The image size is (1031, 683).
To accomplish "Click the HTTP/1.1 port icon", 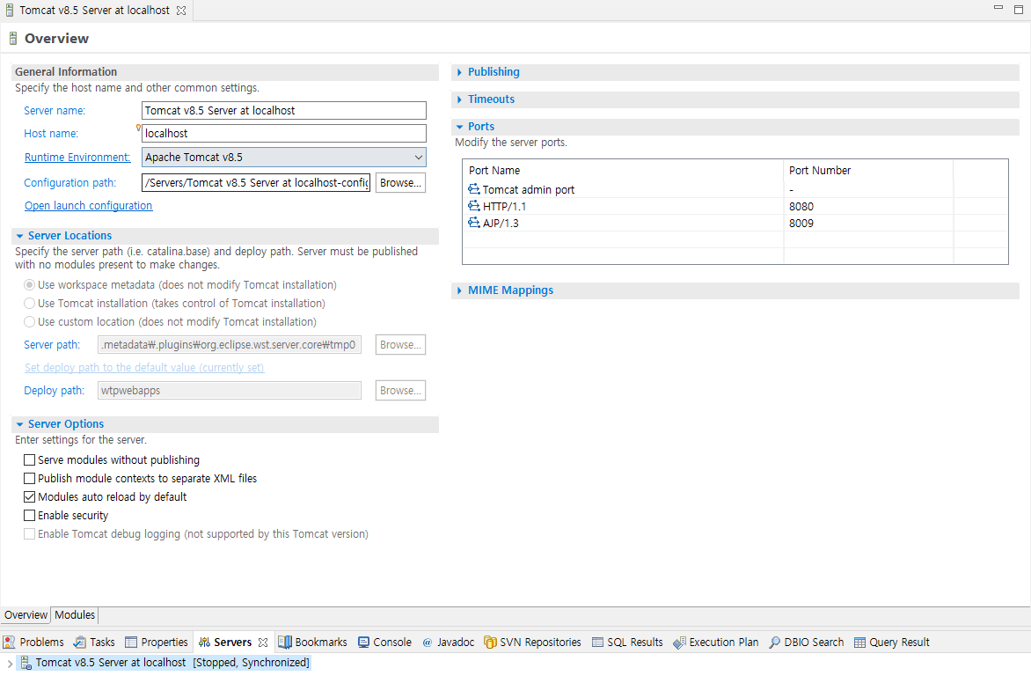I will point(473,206).
